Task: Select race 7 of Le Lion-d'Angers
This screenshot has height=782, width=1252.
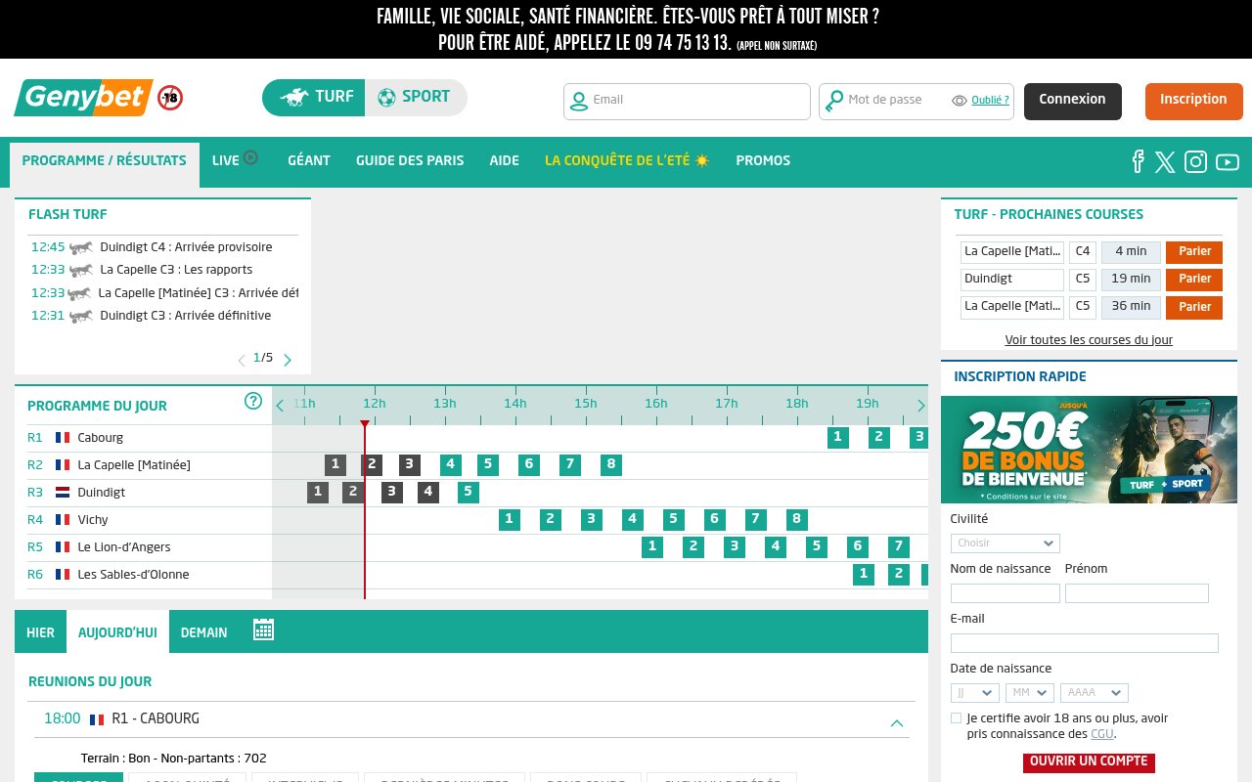Action: click(x=898, y=546)
